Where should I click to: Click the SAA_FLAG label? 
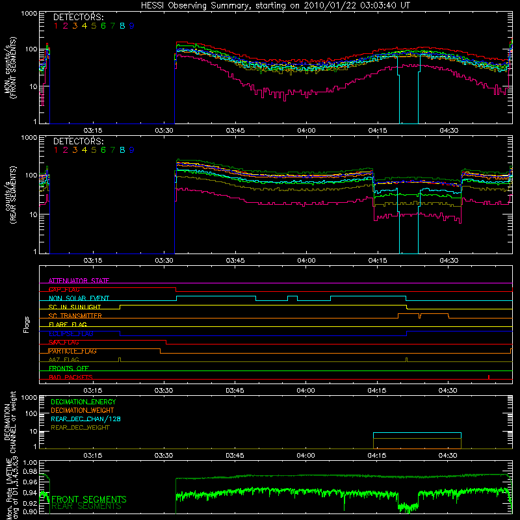[64, 343]
